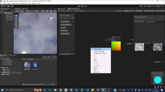Viewport: 165px width, 92px height.
Task: Click Save As button
Action: 69,11
